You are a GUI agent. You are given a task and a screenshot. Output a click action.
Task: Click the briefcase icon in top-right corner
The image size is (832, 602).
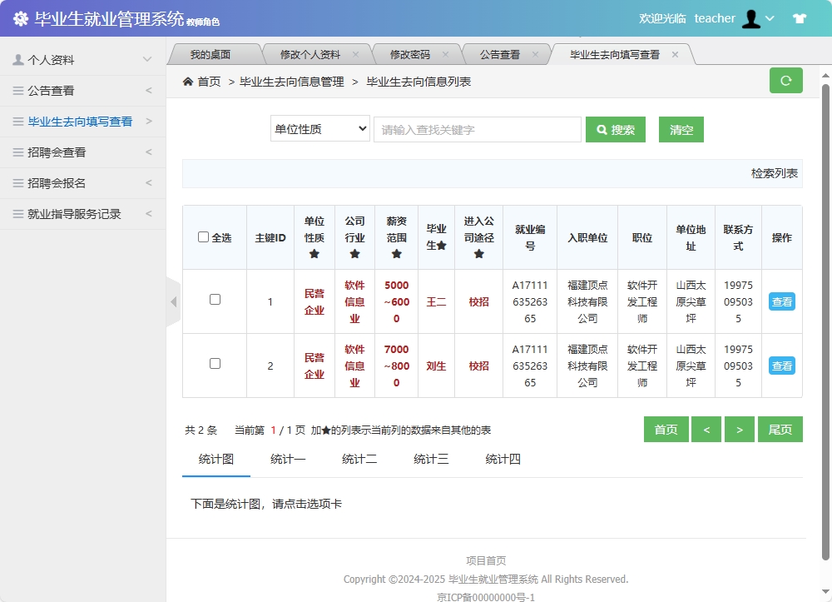pyautogui.click(x=800, y=17)
